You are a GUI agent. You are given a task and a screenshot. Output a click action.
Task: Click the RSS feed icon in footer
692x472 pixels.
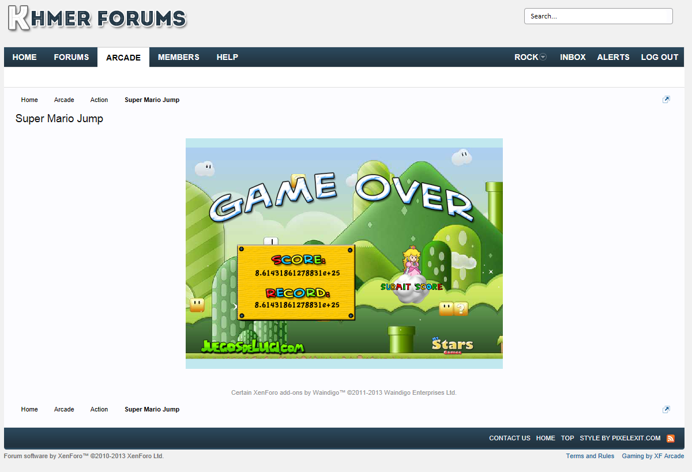671,438
